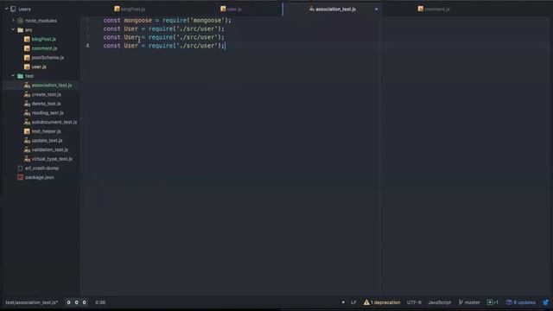Click the validation_test.js file icon
This screenshot has height=311, width=553.
(x=27, y=149)
